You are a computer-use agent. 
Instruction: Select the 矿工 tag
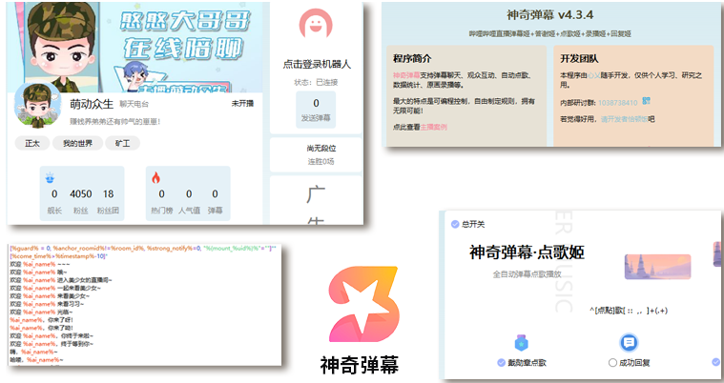click(x=122, y=144)
